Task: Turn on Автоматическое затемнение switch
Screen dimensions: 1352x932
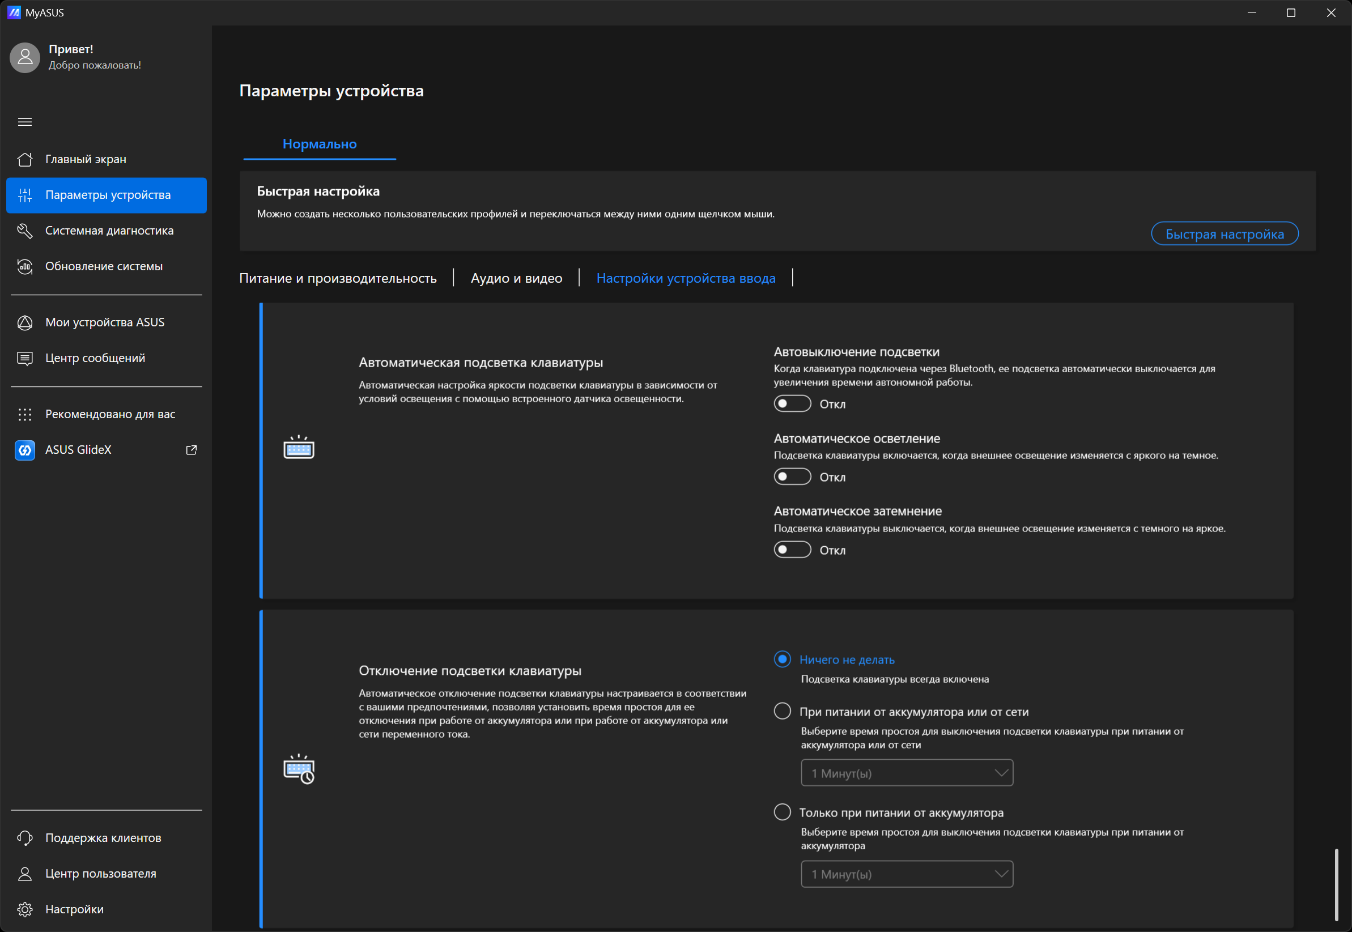Action: [793, 550]
